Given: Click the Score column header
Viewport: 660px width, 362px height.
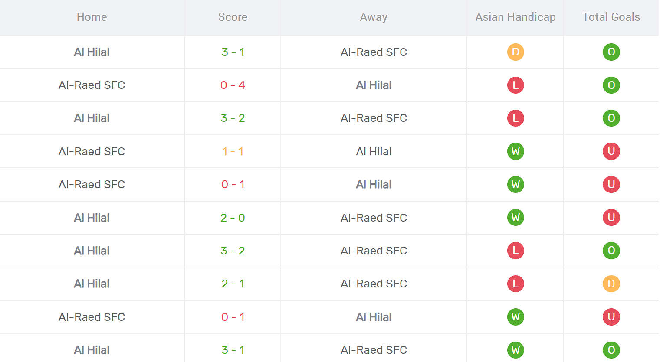Looking at the screenshot, I should (233, 17).
